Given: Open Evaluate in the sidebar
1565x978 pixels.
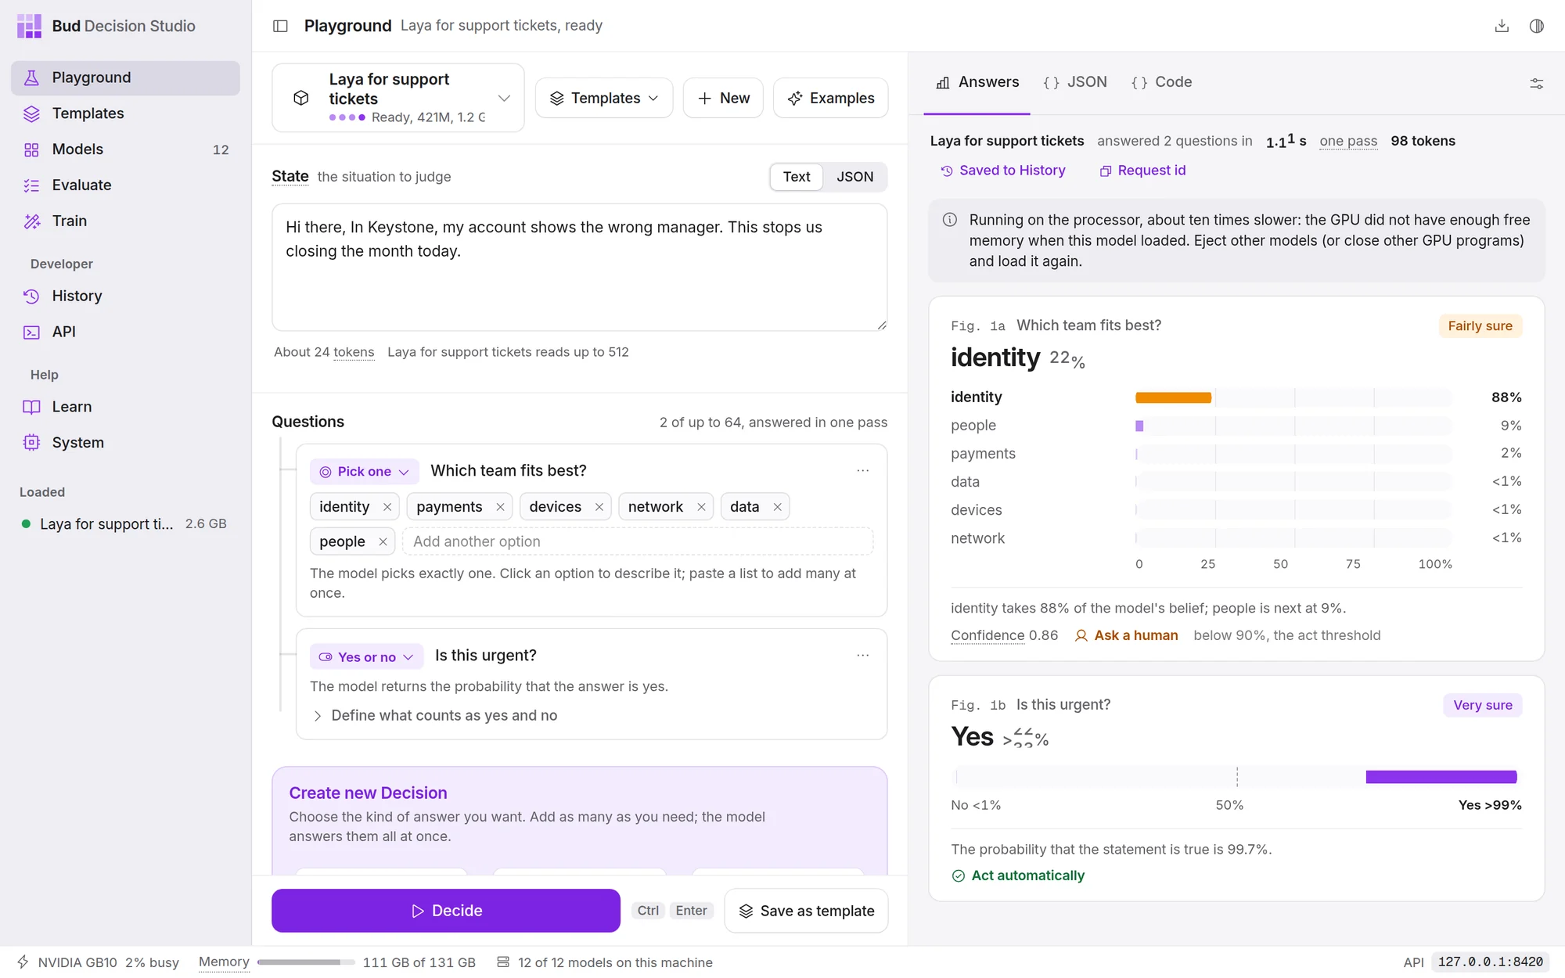Looking at the screenshot, I should coord(125,185).
